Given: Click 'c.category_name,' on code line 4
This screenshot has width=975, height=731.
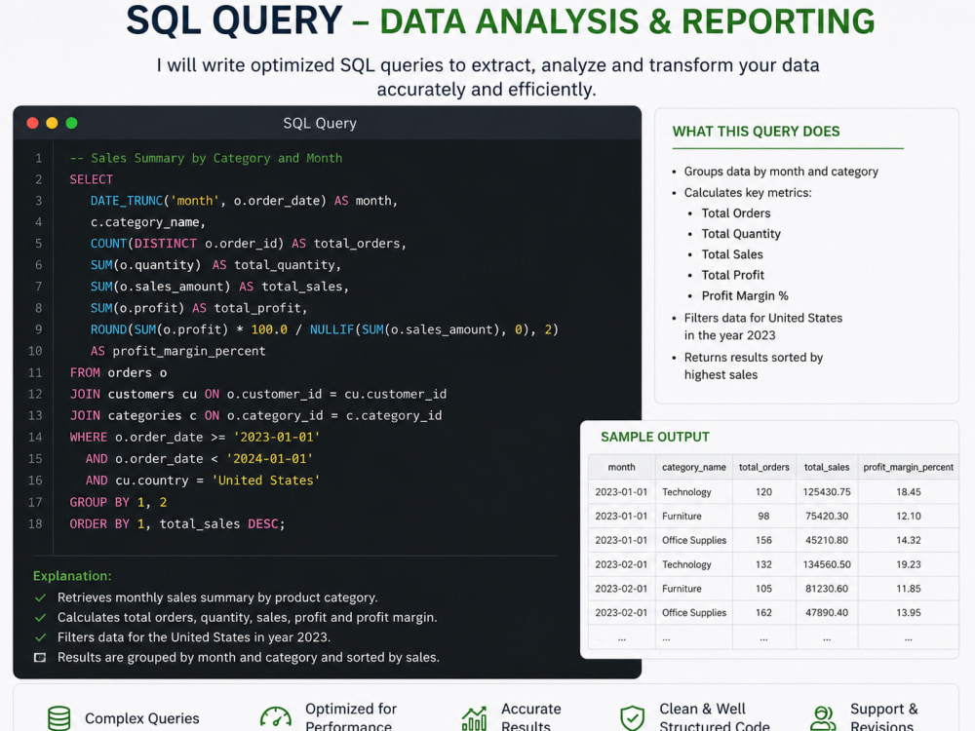Looking at the screenshot, I should [x=147, y=222].
